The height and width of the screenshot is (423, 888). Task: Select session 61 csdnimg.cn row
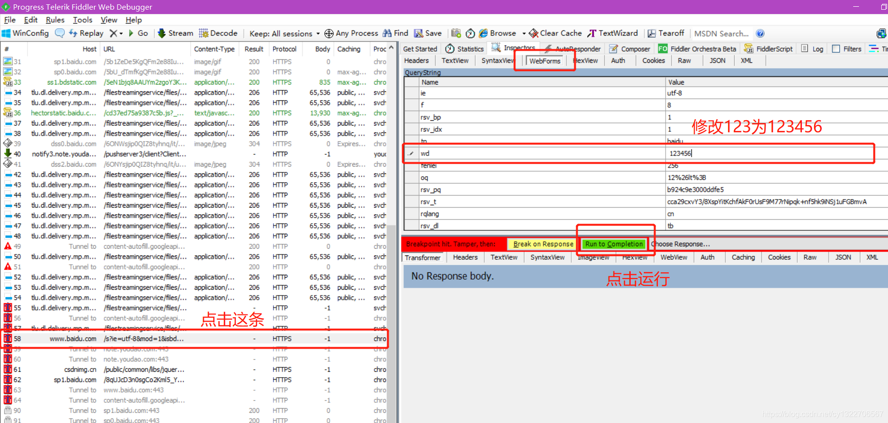pyautogui.click(x=194, y=369)
